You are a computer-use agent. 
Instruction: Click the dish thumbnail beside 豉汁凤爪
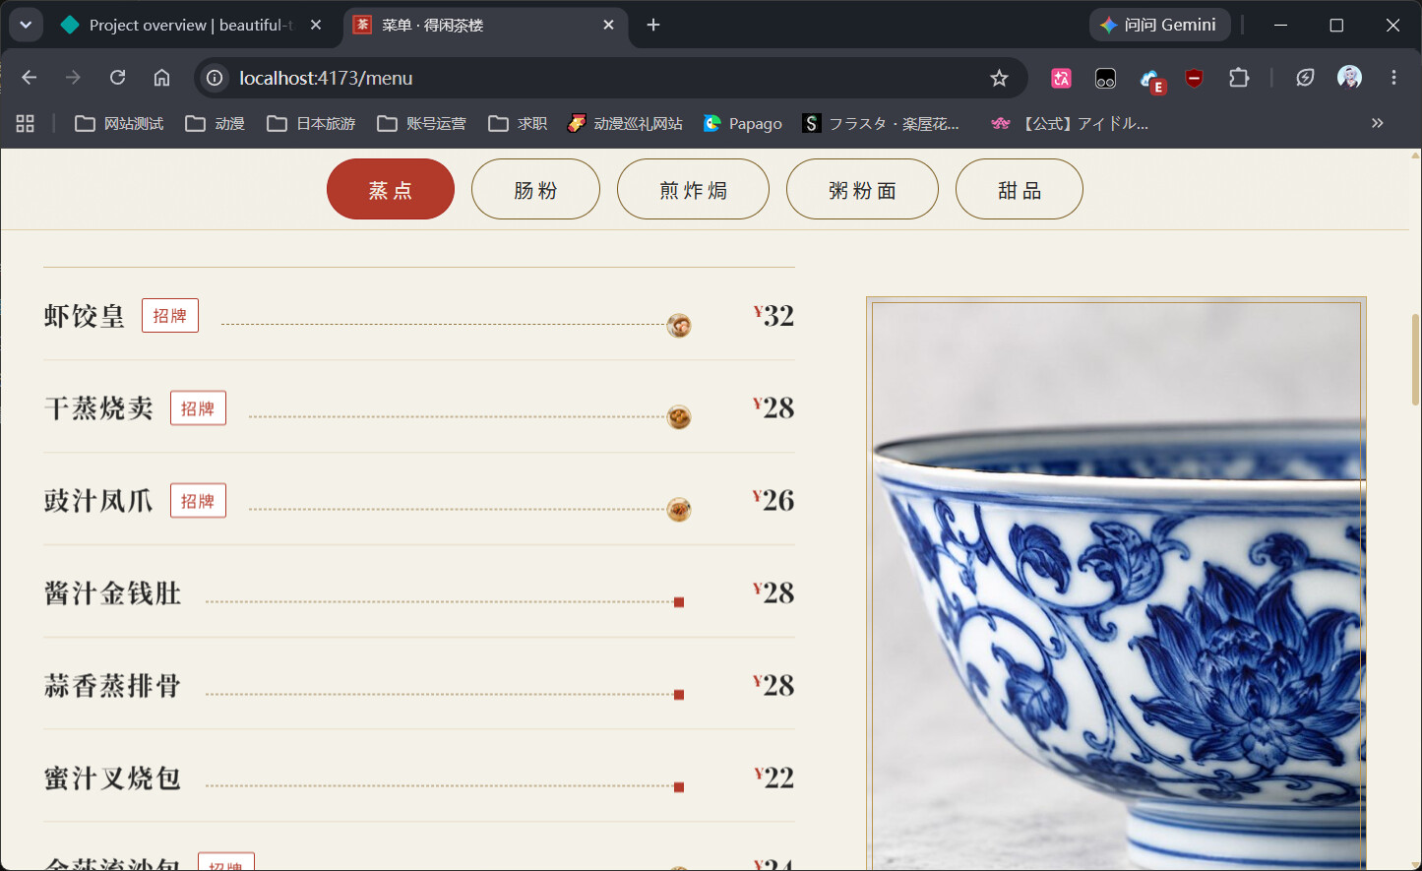pyautogui.click(x=679, y=510)
